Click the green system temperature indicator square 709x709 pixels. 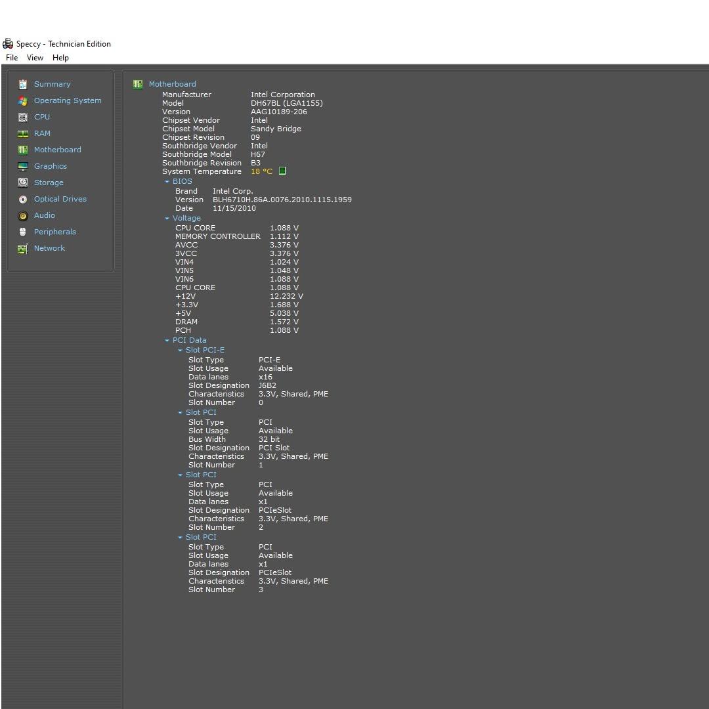pos(282,171)
